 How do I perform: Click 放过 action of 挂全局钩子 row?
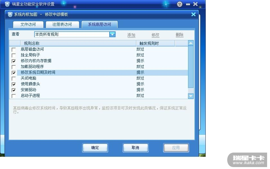[x=140, y=55]
